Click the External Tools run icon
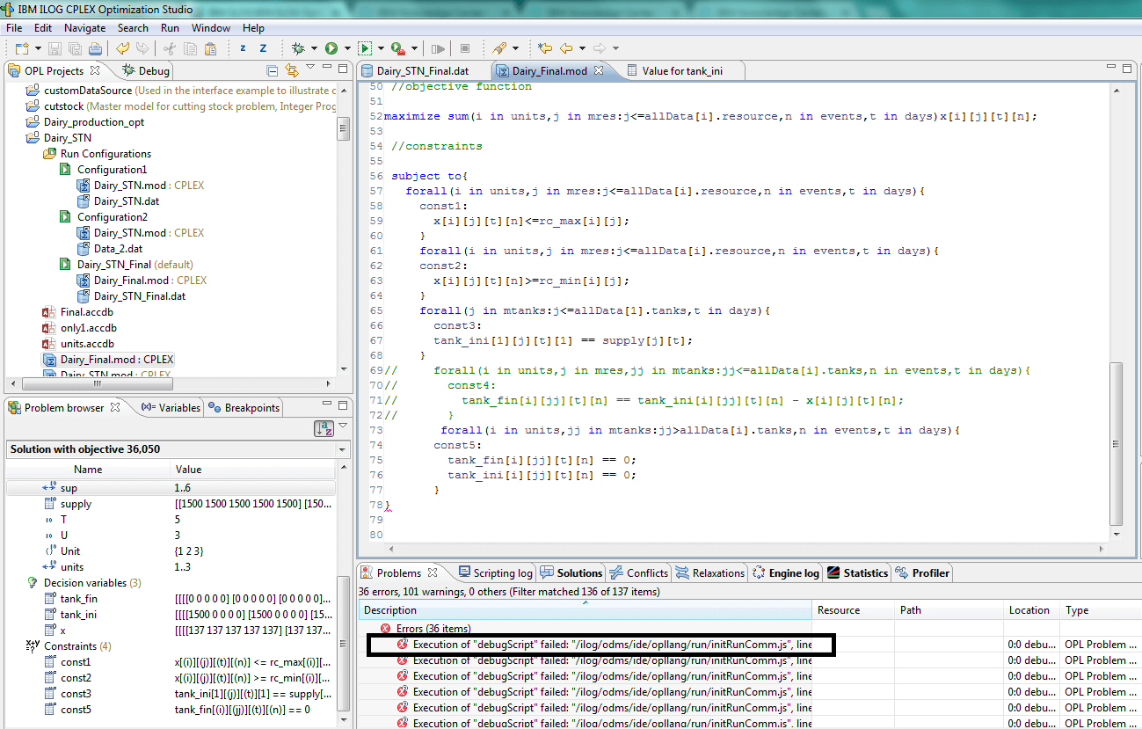The image size is (1142, 729). 398,48
